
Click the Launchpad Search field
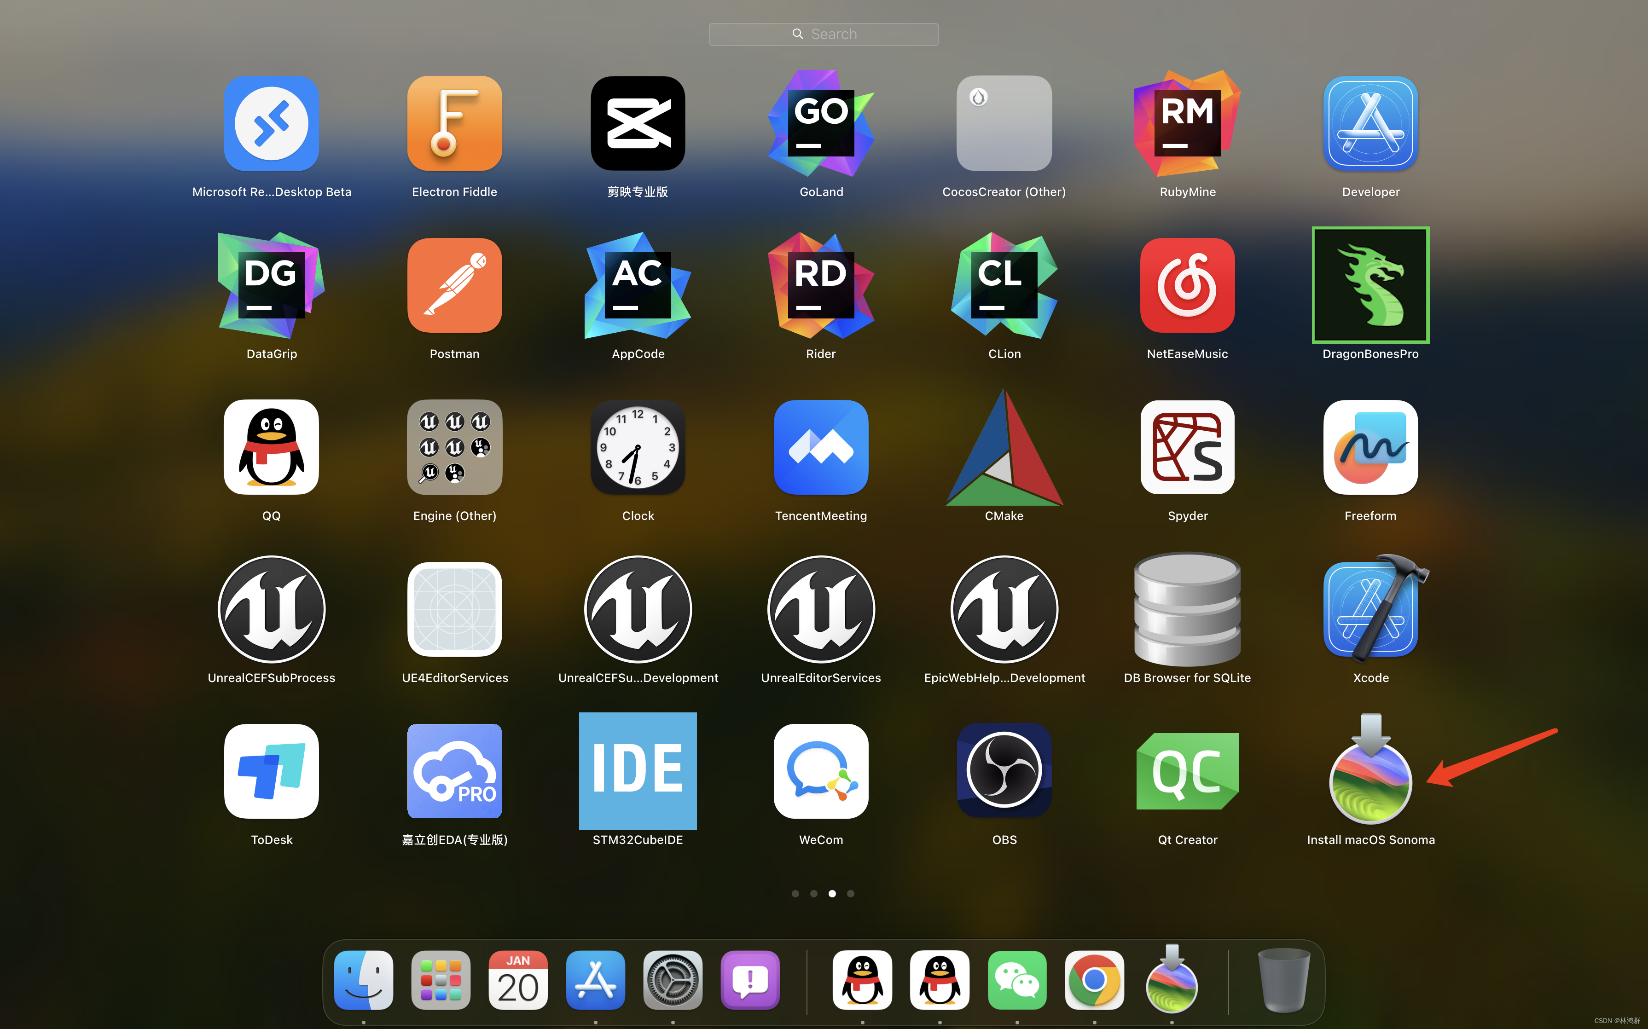tap(824, 34)
